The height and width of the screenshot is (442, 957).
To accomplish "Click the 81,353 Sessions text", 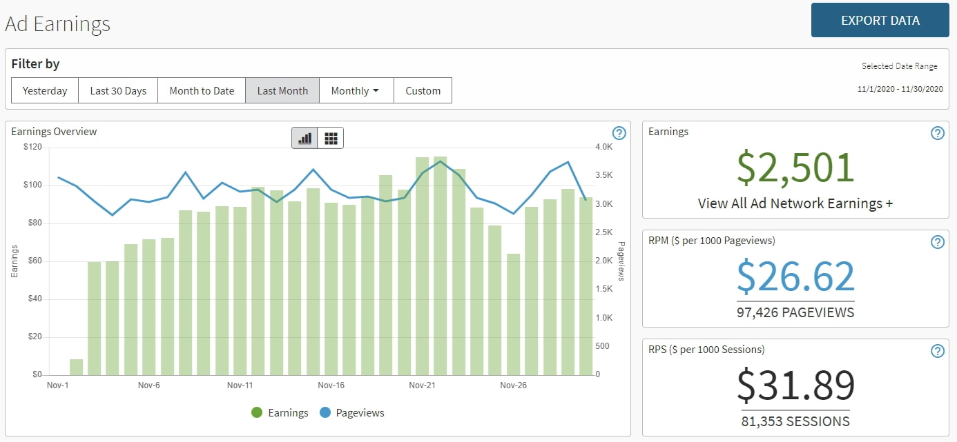I will pyautogui.click(x=795, y=421).
